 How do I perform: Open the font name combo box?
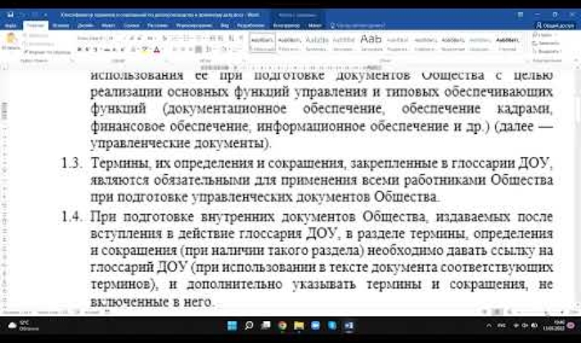click(92, 38)
